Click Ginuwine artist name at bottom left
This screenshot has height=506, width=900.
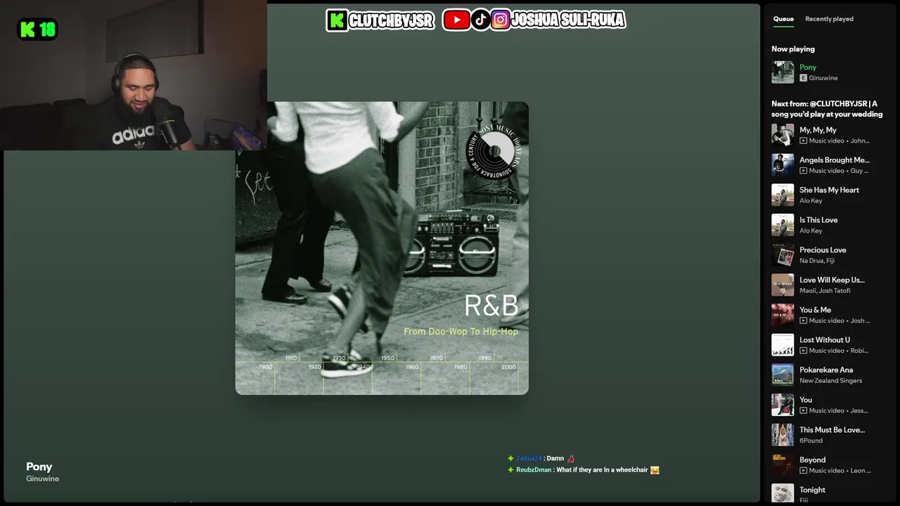[x=42, y=479]
